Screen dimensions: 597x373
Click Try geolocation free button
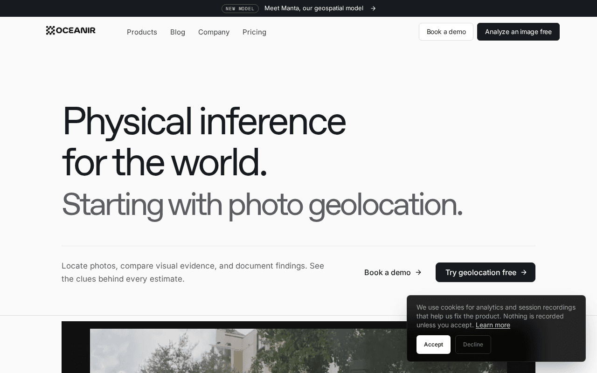tap(486, 272)
